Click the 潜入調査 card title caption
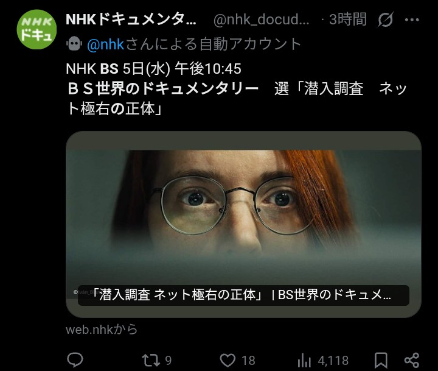Screen dimensions: 438x371 [x=243, y=295]
